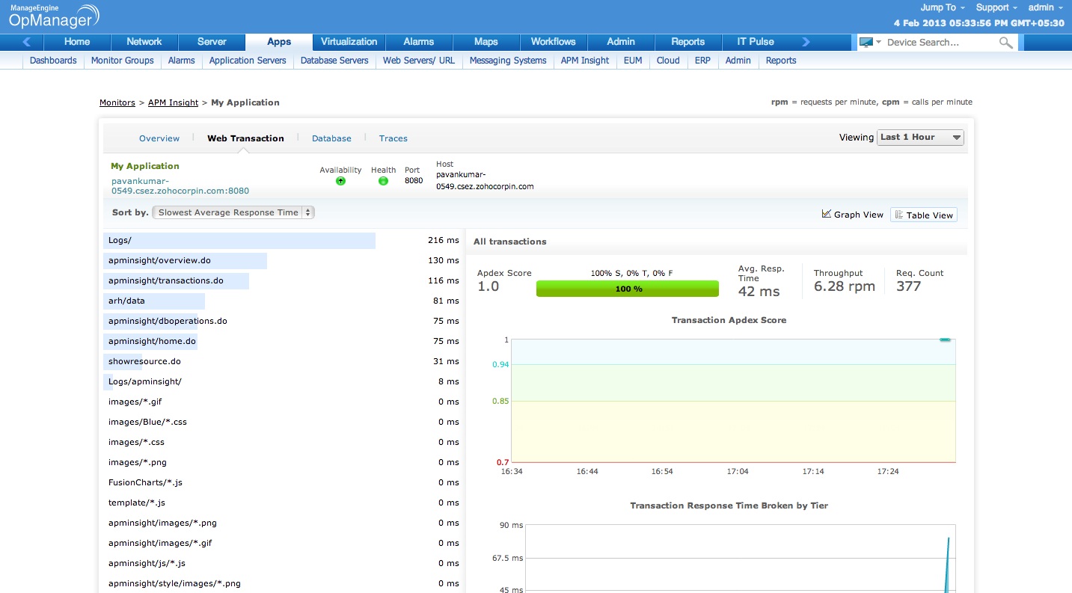Select the Apps tab
This screenshot has height=593, width=1072.
(279, 42)
